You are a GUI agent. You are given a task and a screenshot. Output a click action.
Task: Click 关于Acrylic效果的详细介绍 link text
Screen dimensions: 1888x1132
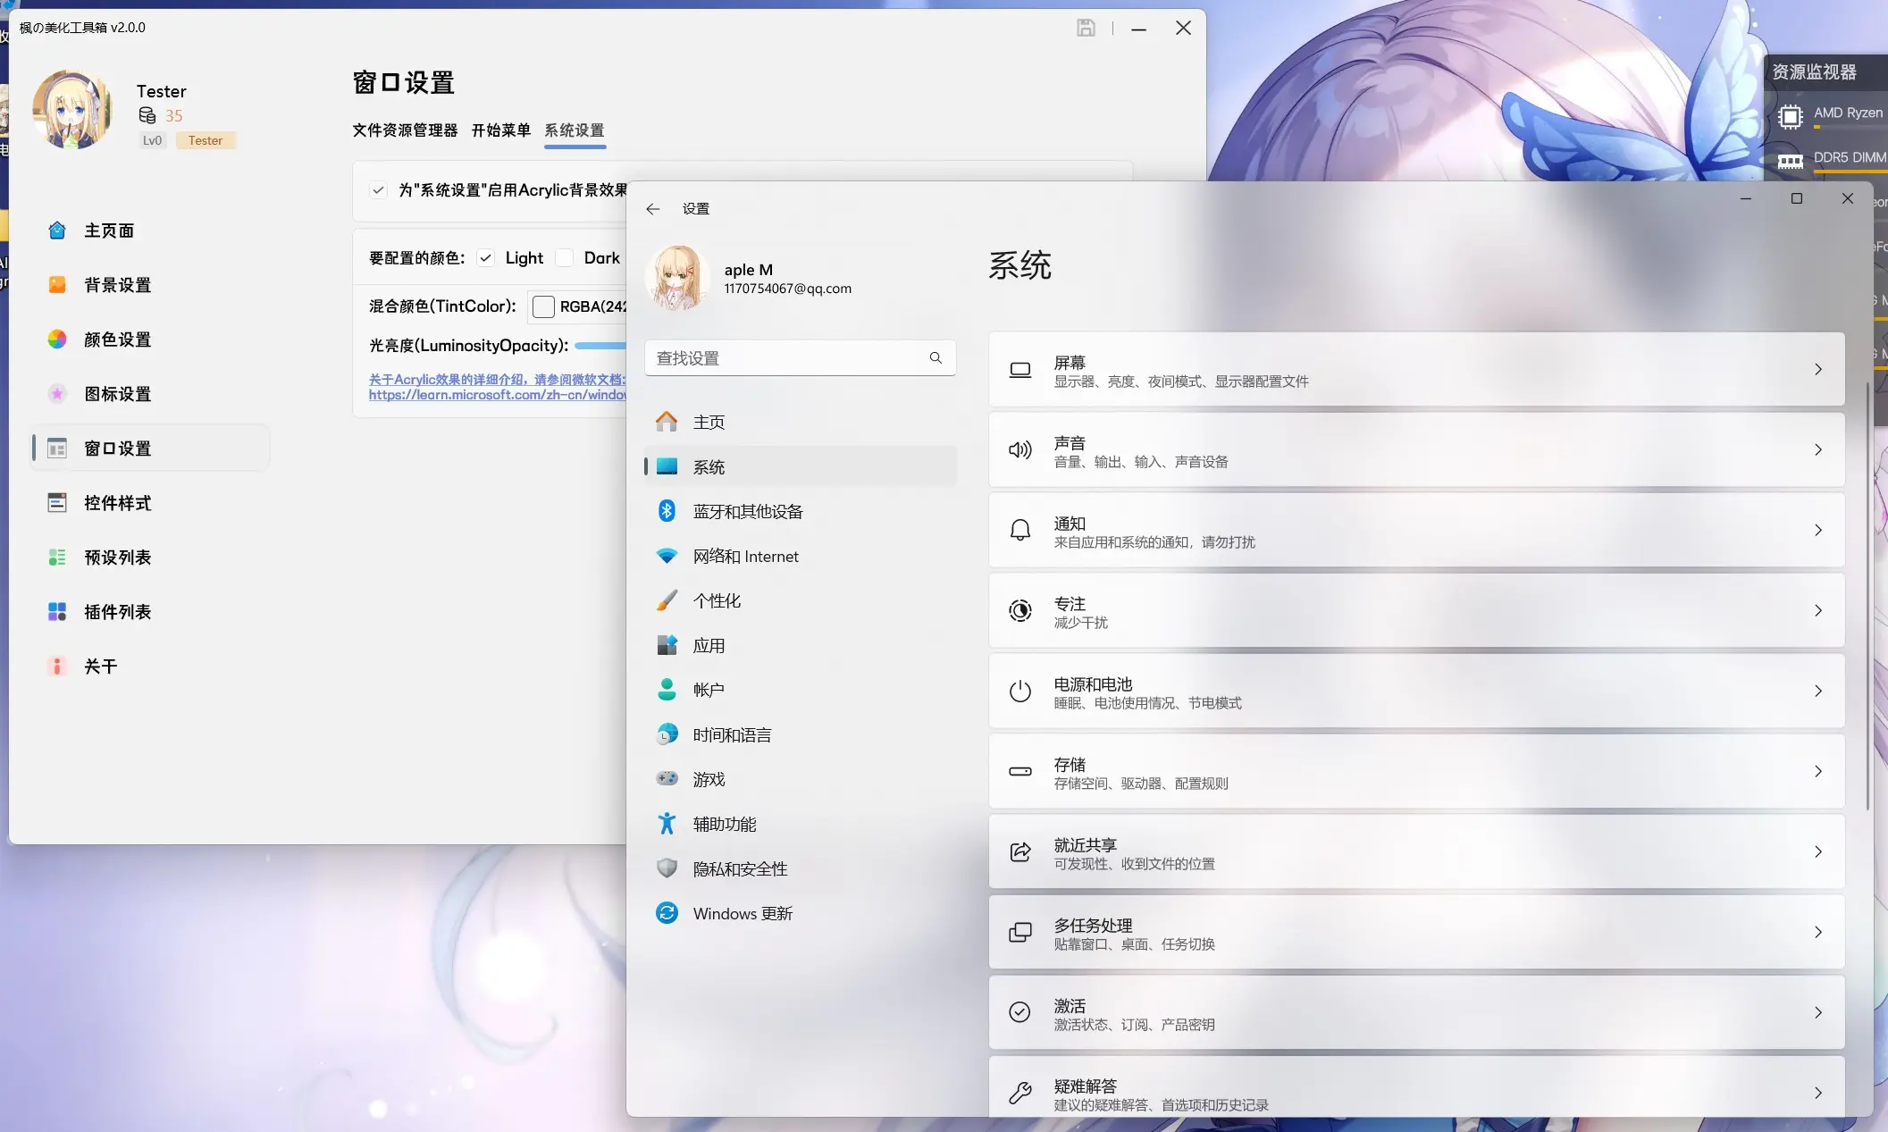coord(498,380)
